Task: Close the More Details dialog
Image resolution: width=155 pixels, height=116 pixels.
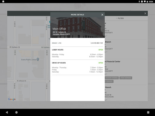Action: tap(102, 15)
